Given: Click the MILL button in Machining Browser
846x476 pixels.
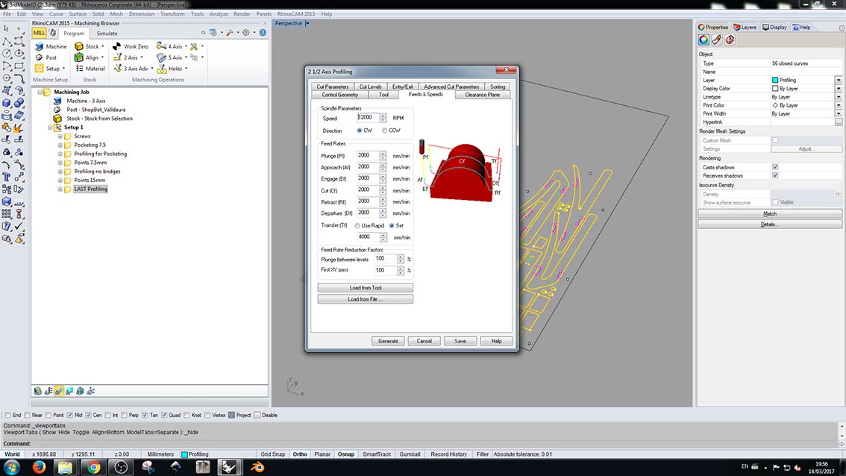Looking at the screenshot, I should coord(40,33).
